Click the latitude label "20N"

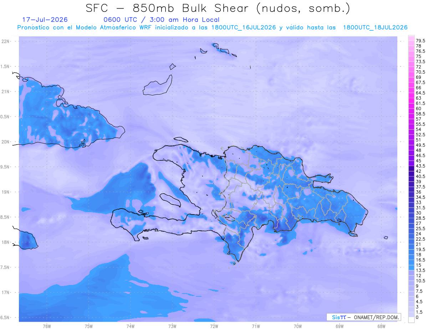pos(6,142)
